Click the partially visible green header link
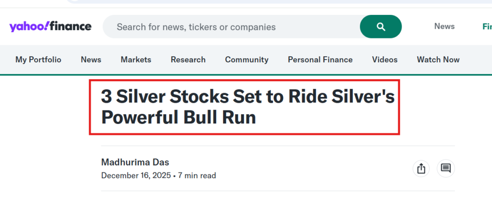 487,26
